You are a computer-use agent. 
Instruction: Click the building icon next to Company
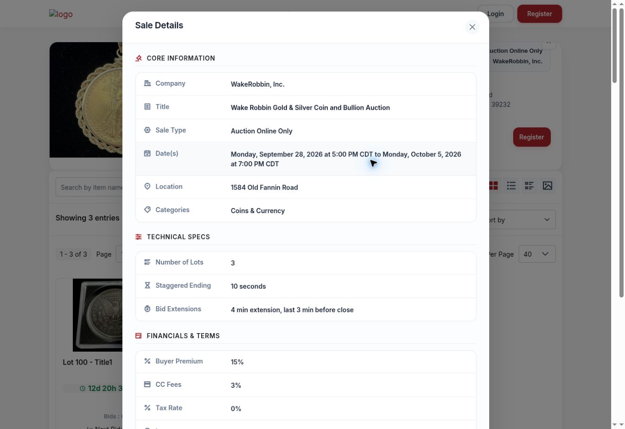147,83
